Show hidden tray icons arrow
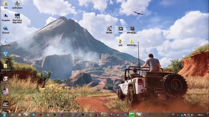 (x=178, y=115)
